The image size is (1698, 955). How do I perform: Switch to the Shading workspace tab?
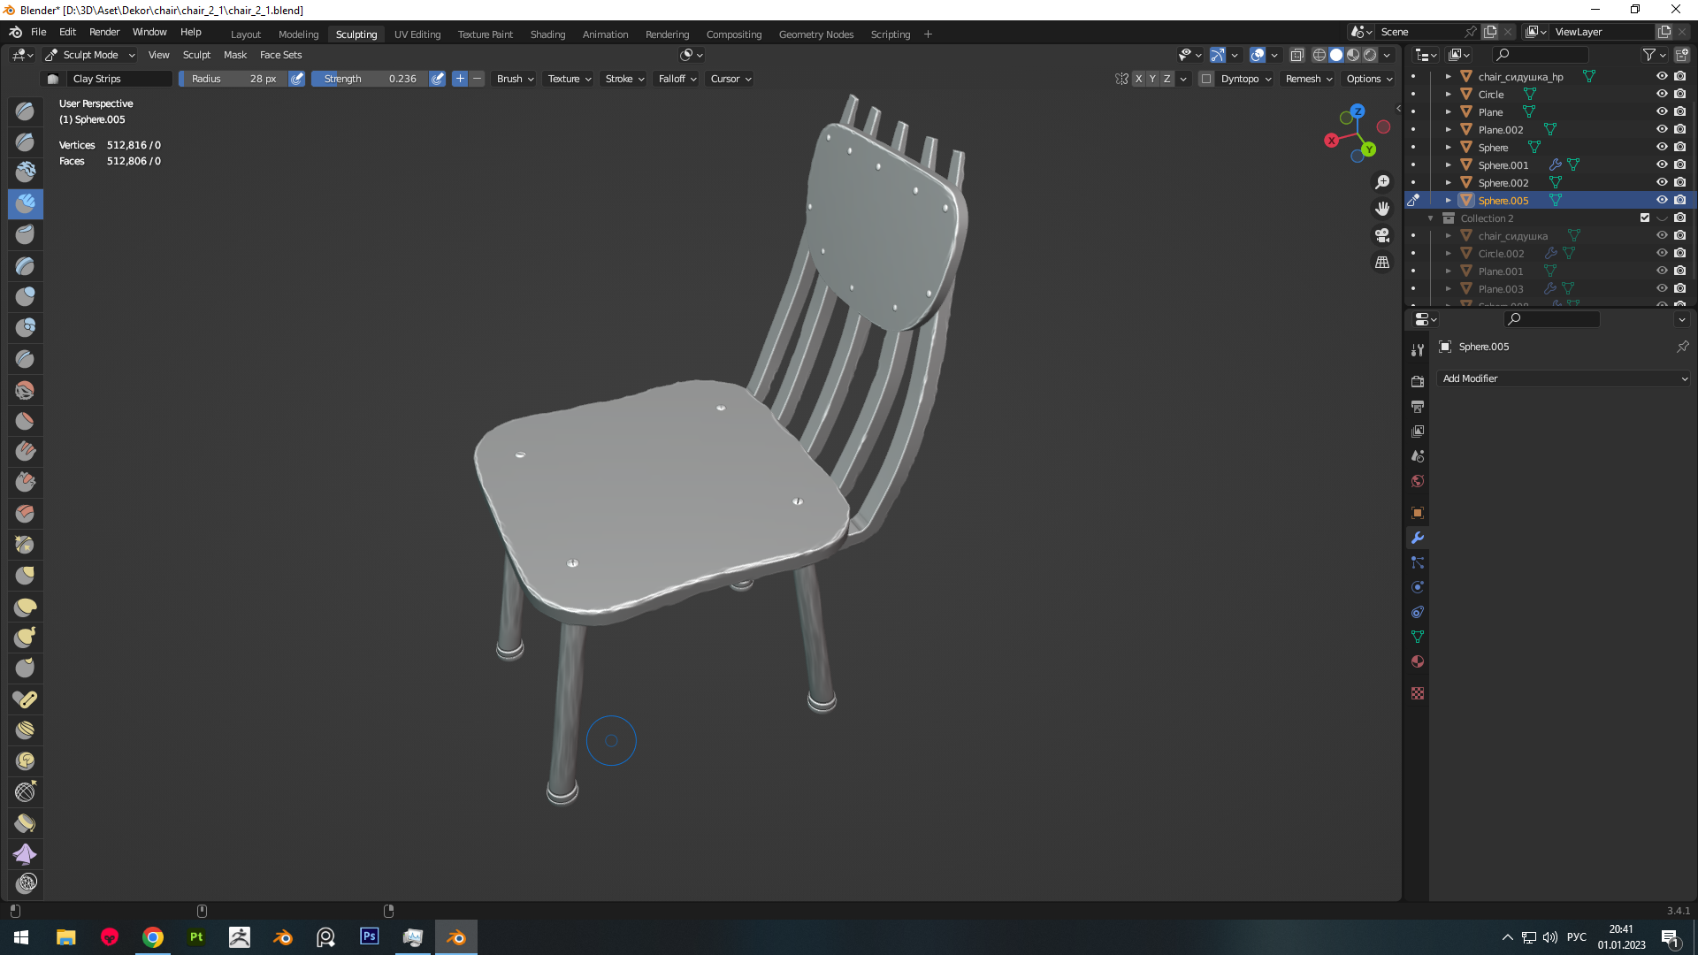pyautogui.click(x=547, y=34)
